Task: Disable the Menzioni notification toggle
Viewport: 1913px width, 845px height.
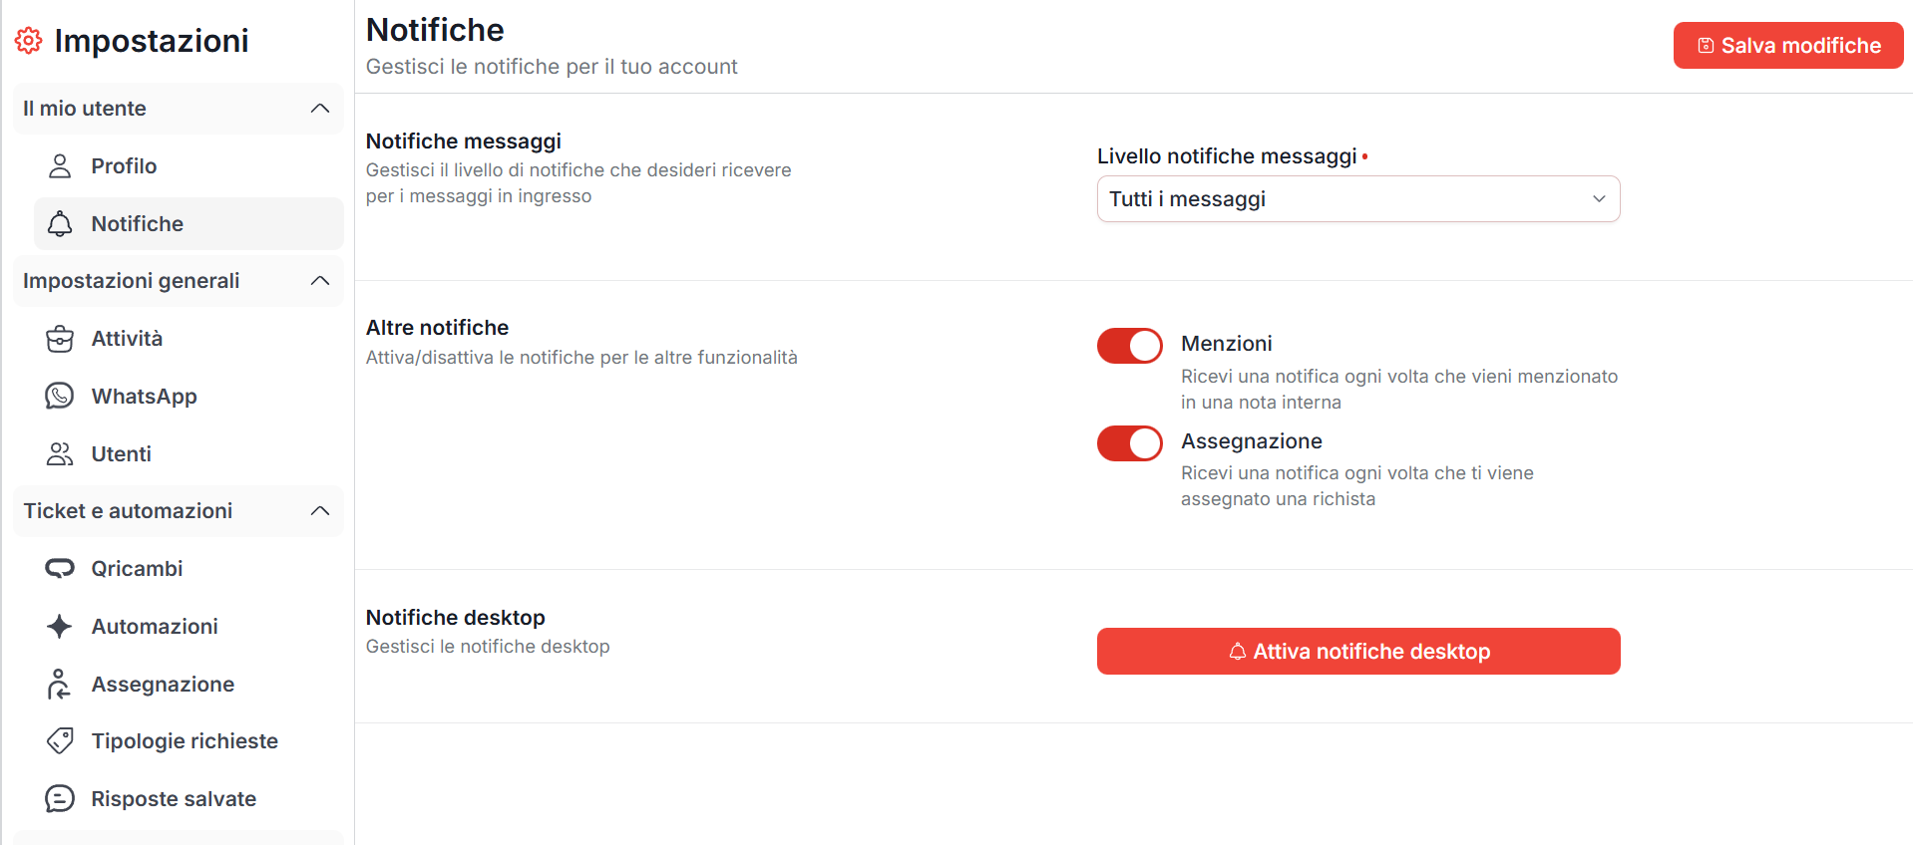Action: [1129, 346]
